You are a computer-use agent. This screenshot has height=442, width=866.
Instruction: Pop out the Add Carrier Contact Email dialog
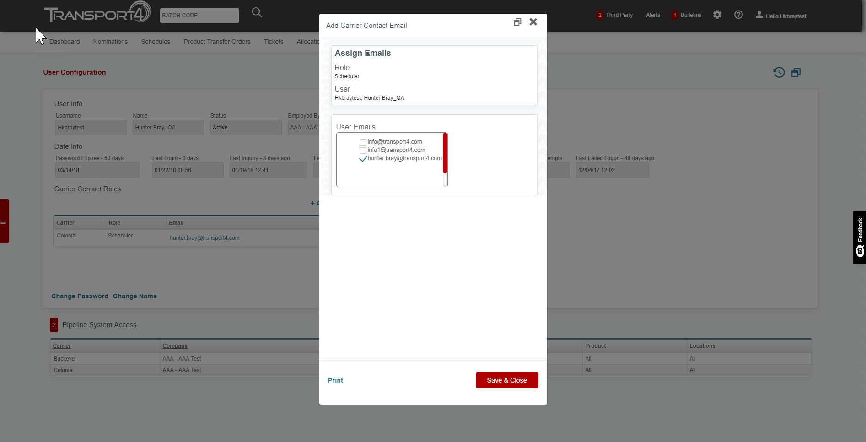[x=517, y=22]
